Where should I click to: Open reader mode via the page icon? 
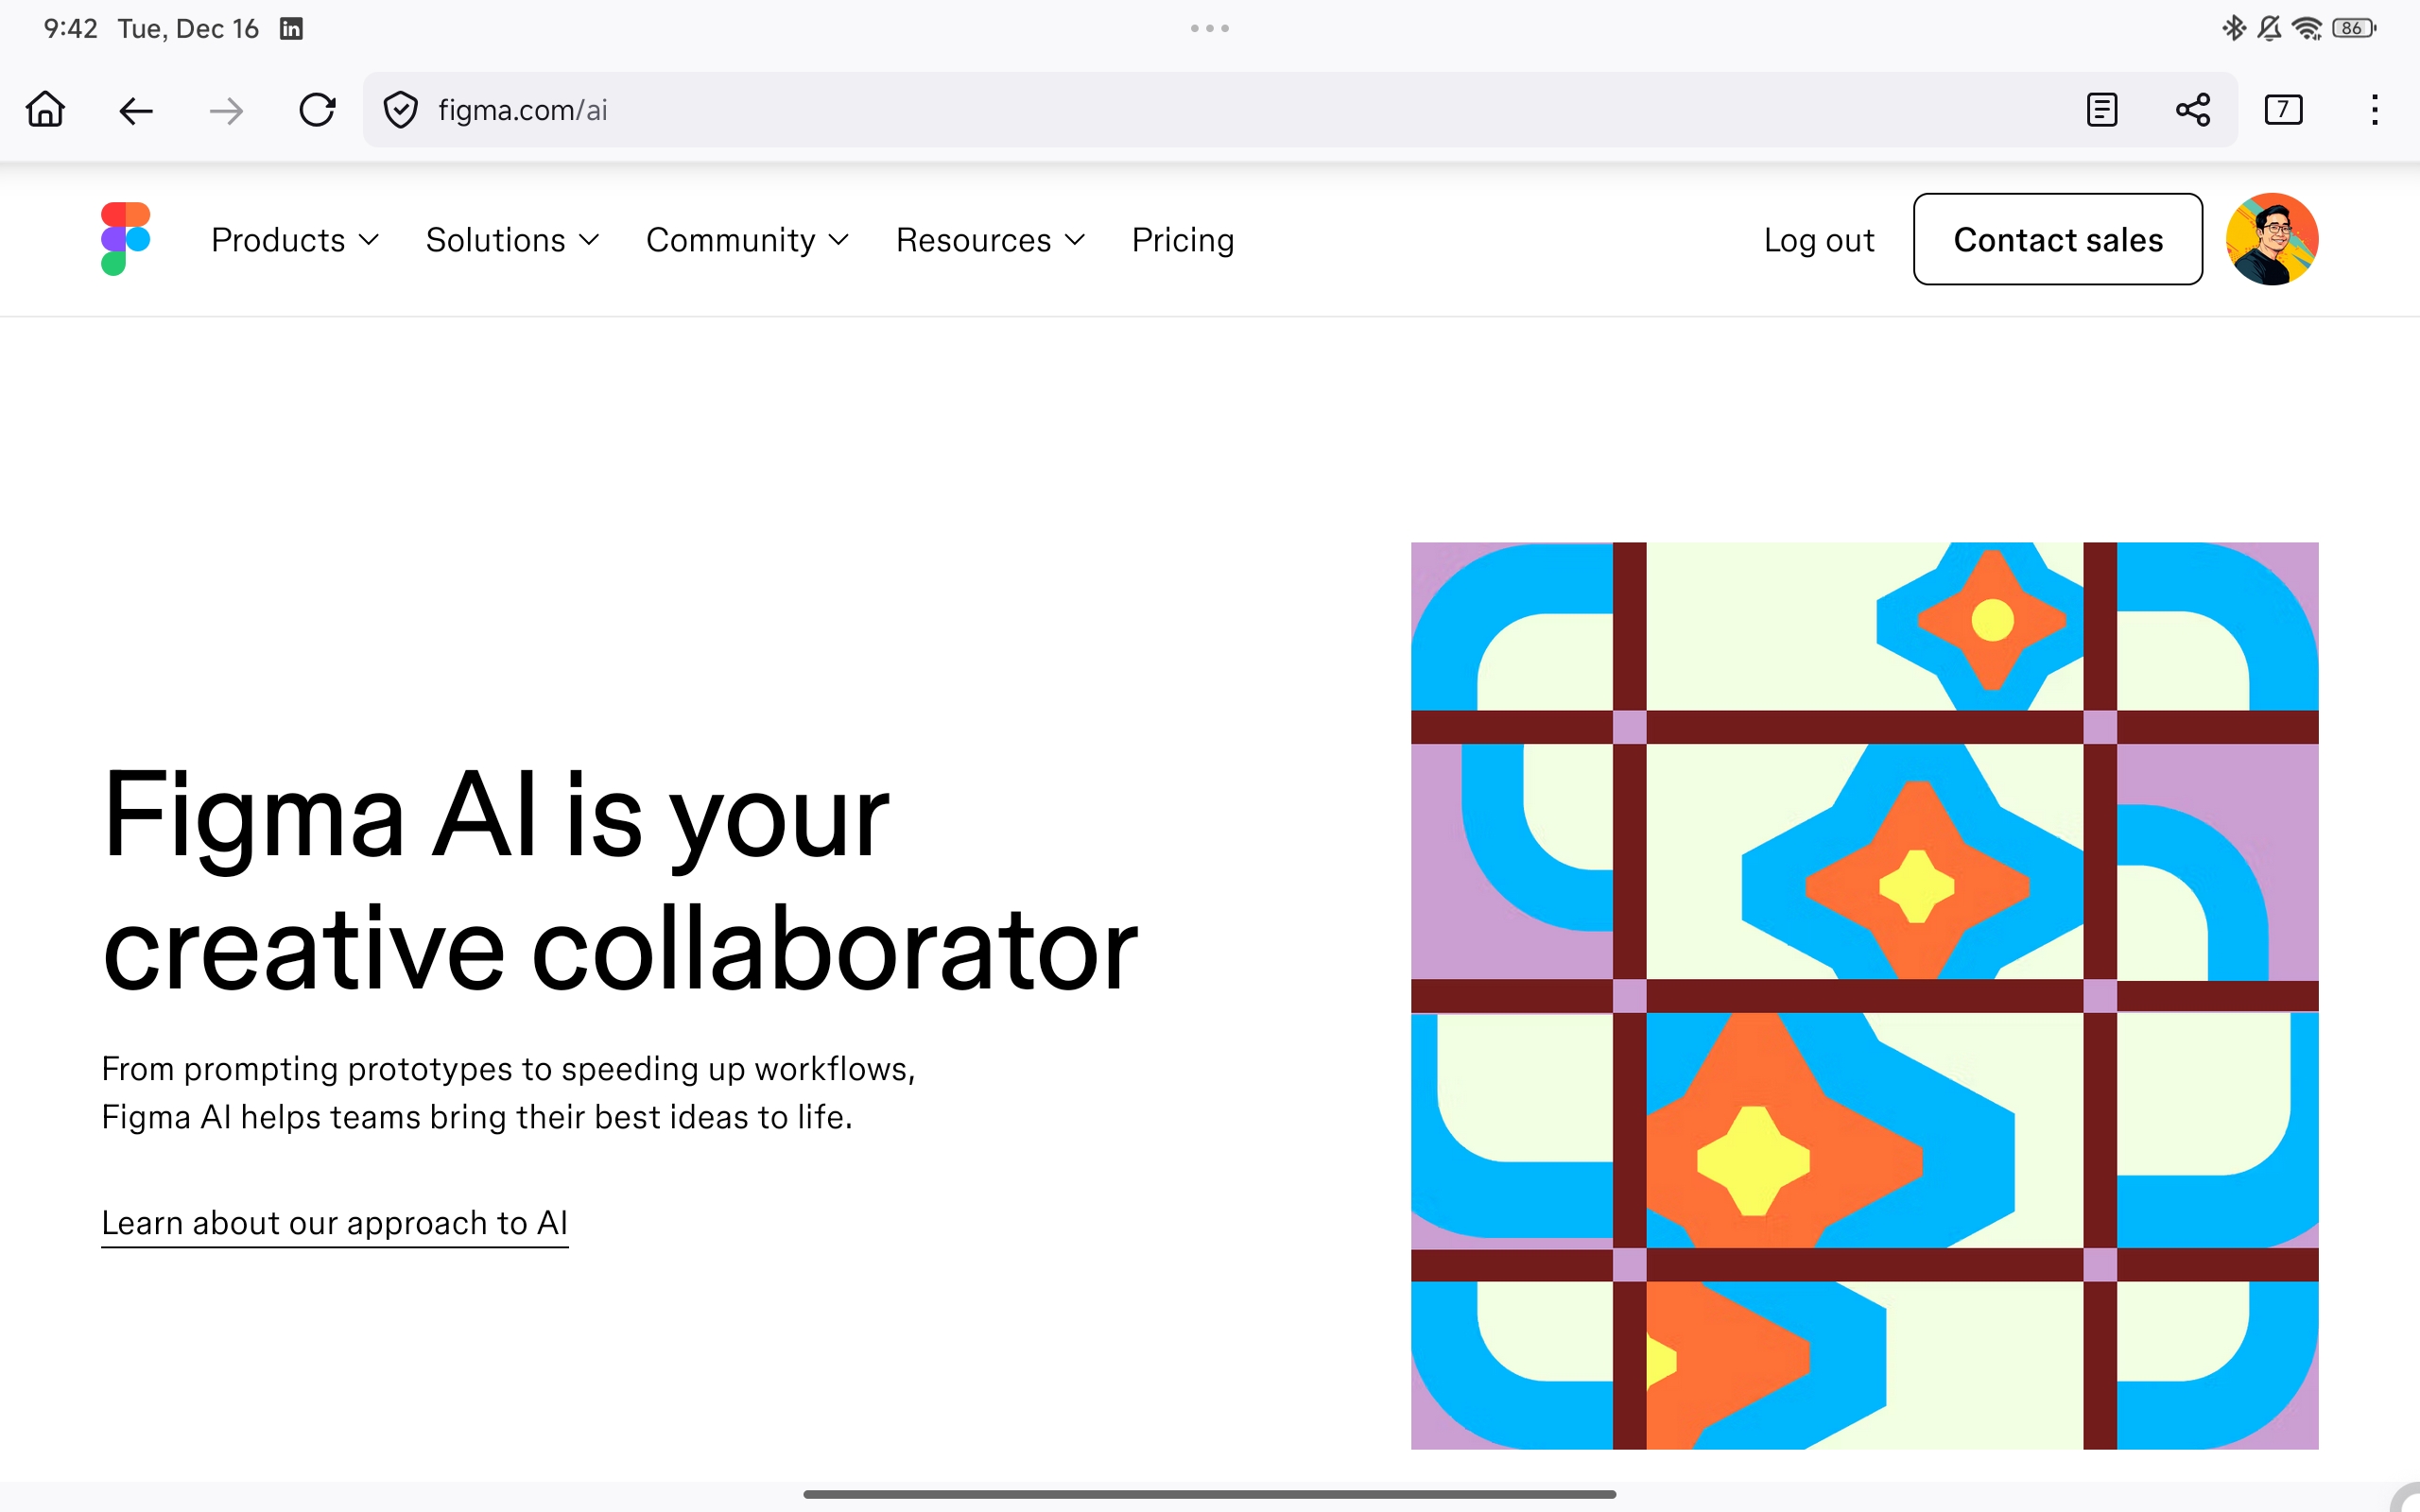[2103, 110]
